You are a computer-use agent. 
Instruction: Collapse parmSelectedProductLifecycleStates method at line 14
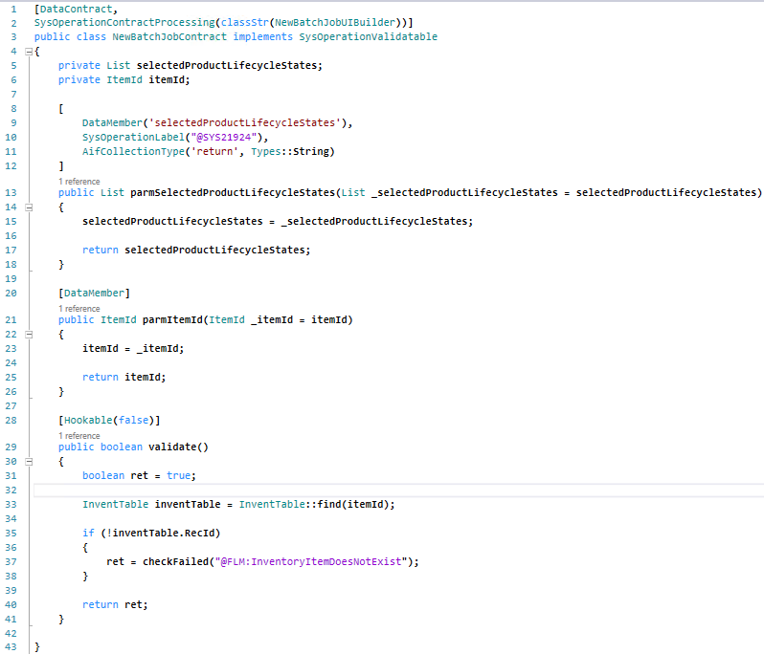(29, 207)
